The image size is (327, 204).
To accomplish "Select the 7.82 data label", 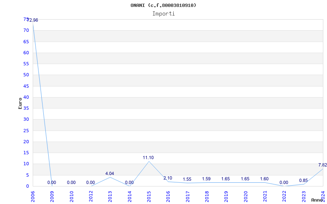I will [323, 165].
